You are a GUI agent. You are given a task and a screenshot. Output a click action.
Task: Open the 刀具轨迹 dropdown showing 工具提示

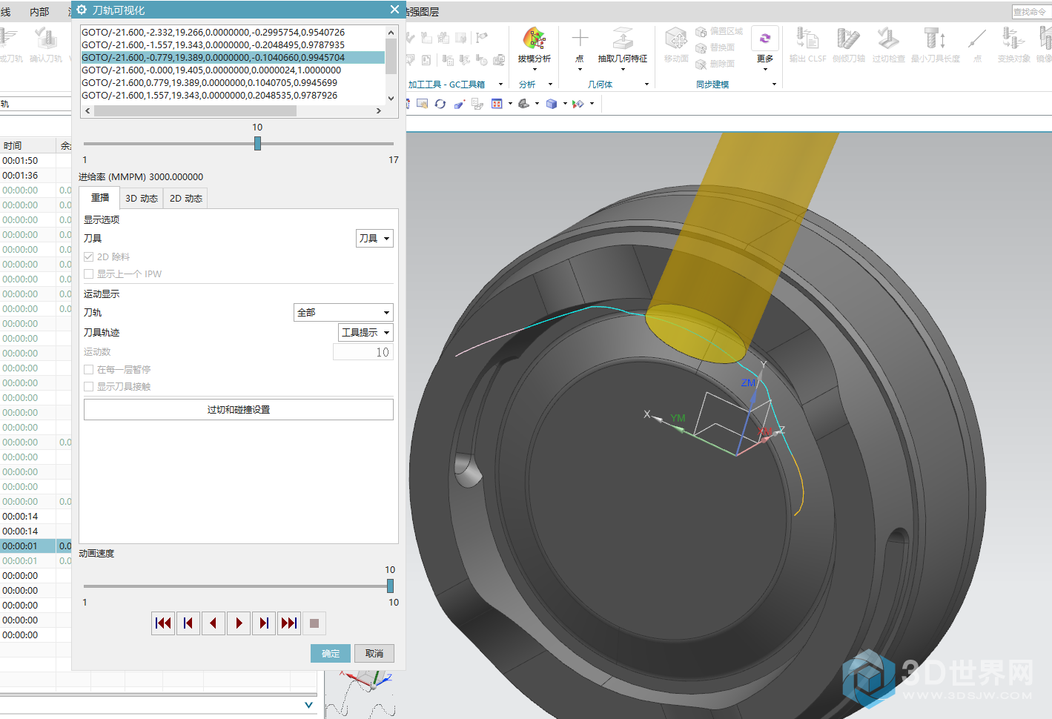365,332
